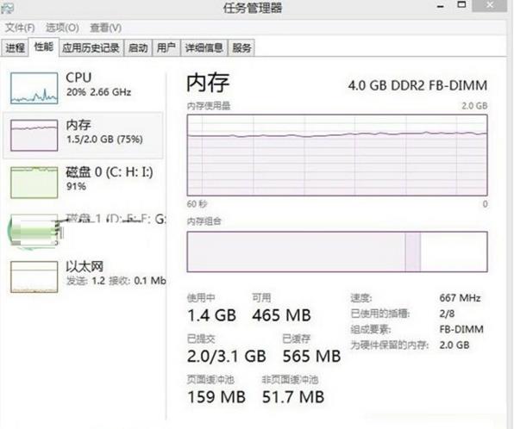Screen dimensions: 514x429
Task: Select the 以太网 Ethernet graph thumbnail
Action: [x=34, y=277]
